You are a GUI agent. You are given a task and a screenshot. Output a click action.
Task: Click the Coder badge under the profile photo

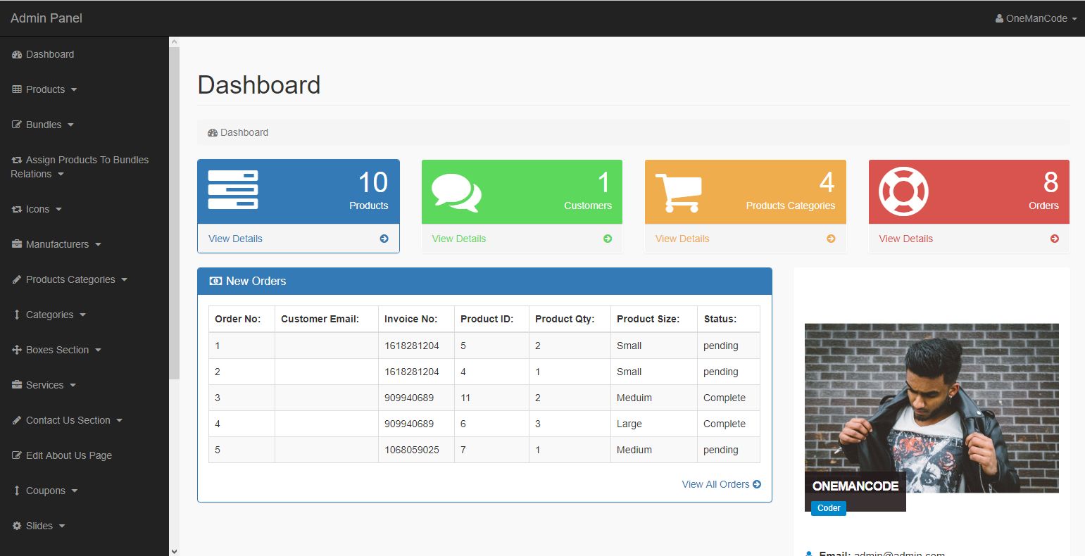tap(829, 508)
